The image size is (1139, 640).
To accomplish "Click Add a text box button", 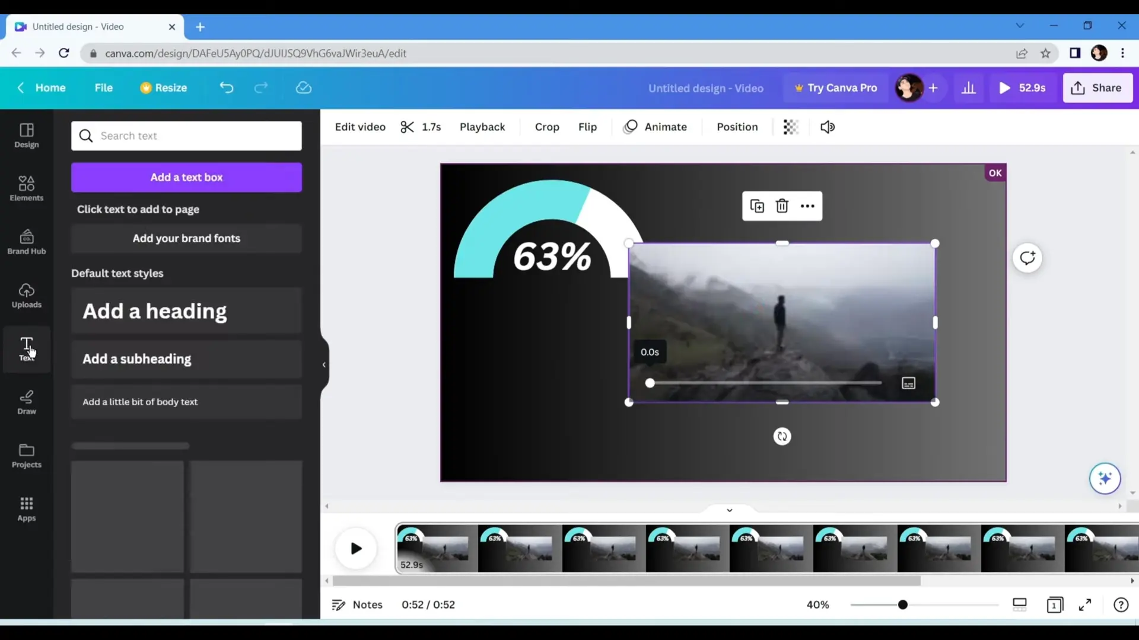I will [187, 177].
